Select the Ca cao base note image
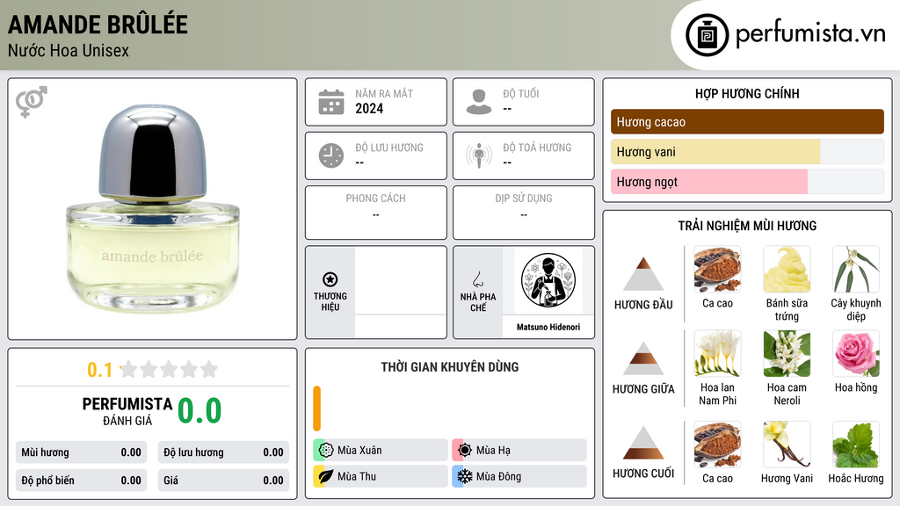This screenshot has width=900, height=506. (717, 444)
